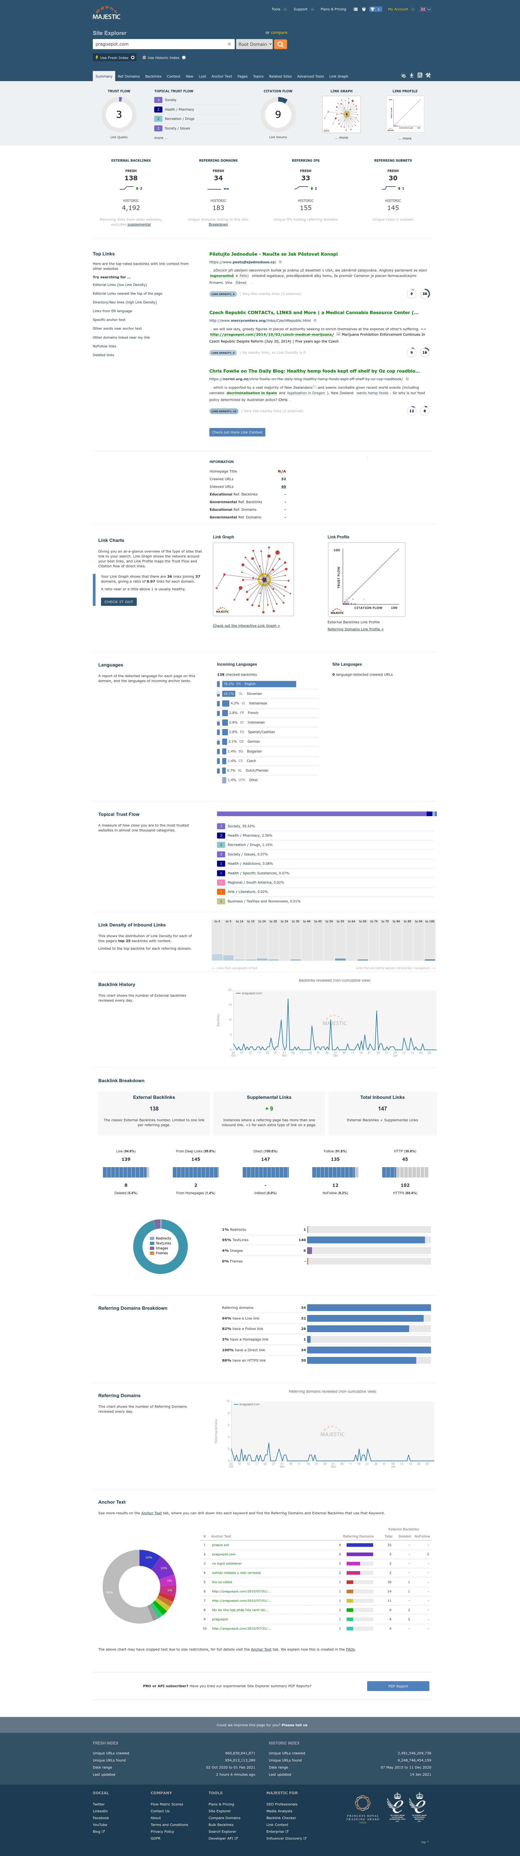The image size is (520, 1856).
Task: Click more link under top Link Profile
Action: (405, 138)
